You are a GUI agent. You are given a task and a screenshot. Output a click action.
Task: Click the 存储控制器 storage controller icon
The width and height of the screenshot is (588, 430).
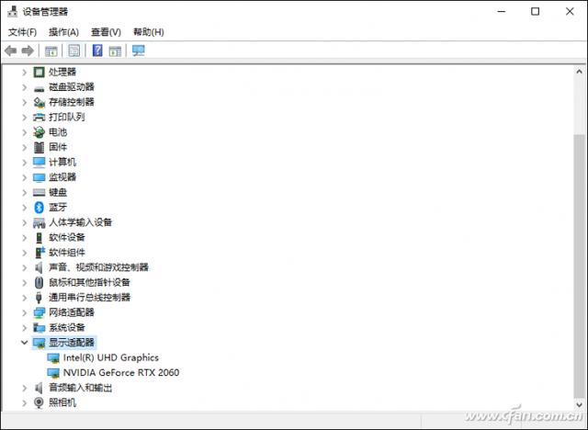point(39,102)
